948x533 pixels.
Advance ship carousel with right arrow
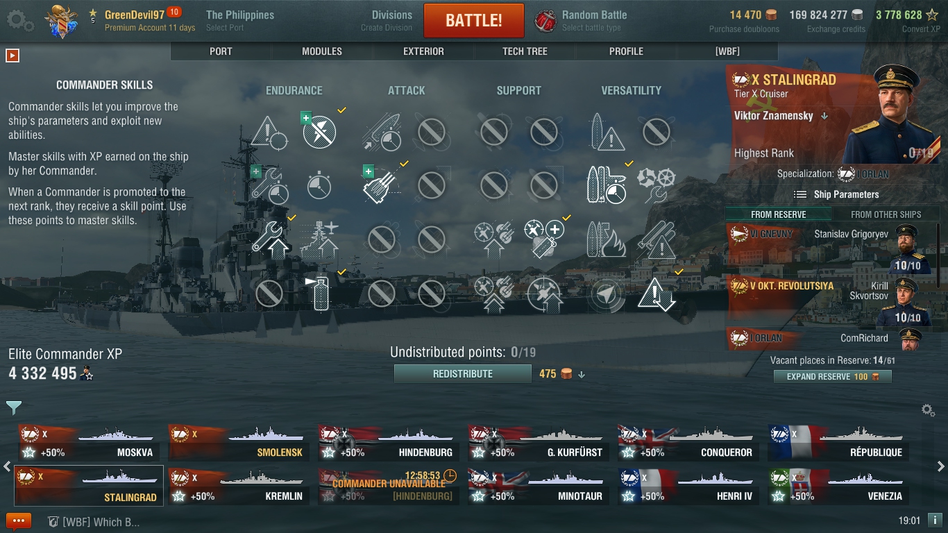click(x=940, y=466)
